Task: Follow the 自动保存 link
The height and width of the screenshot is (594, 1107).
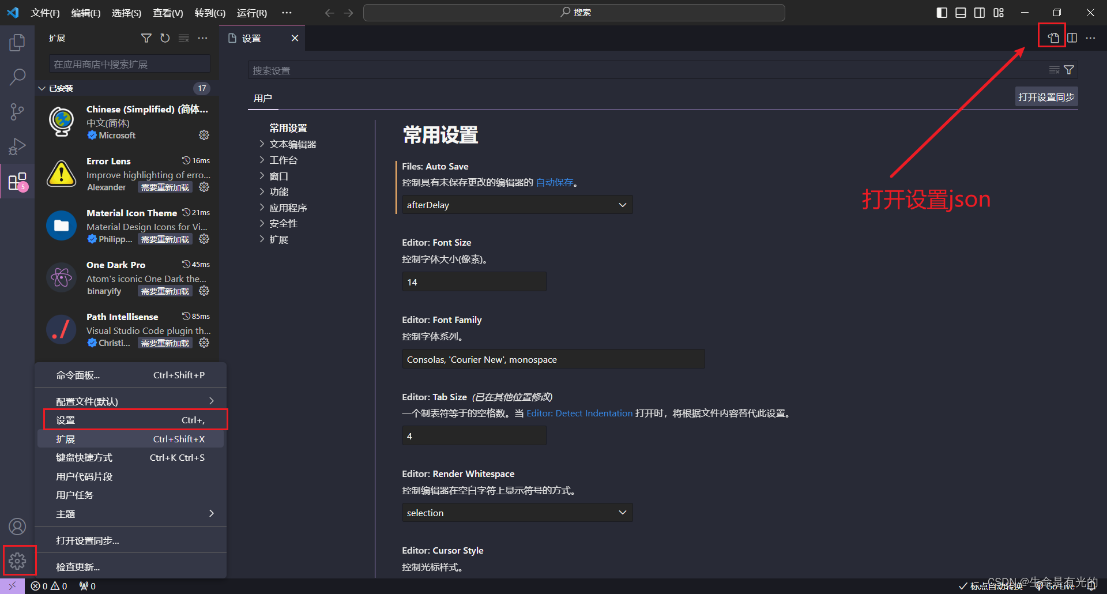Action: coord(555,182)
